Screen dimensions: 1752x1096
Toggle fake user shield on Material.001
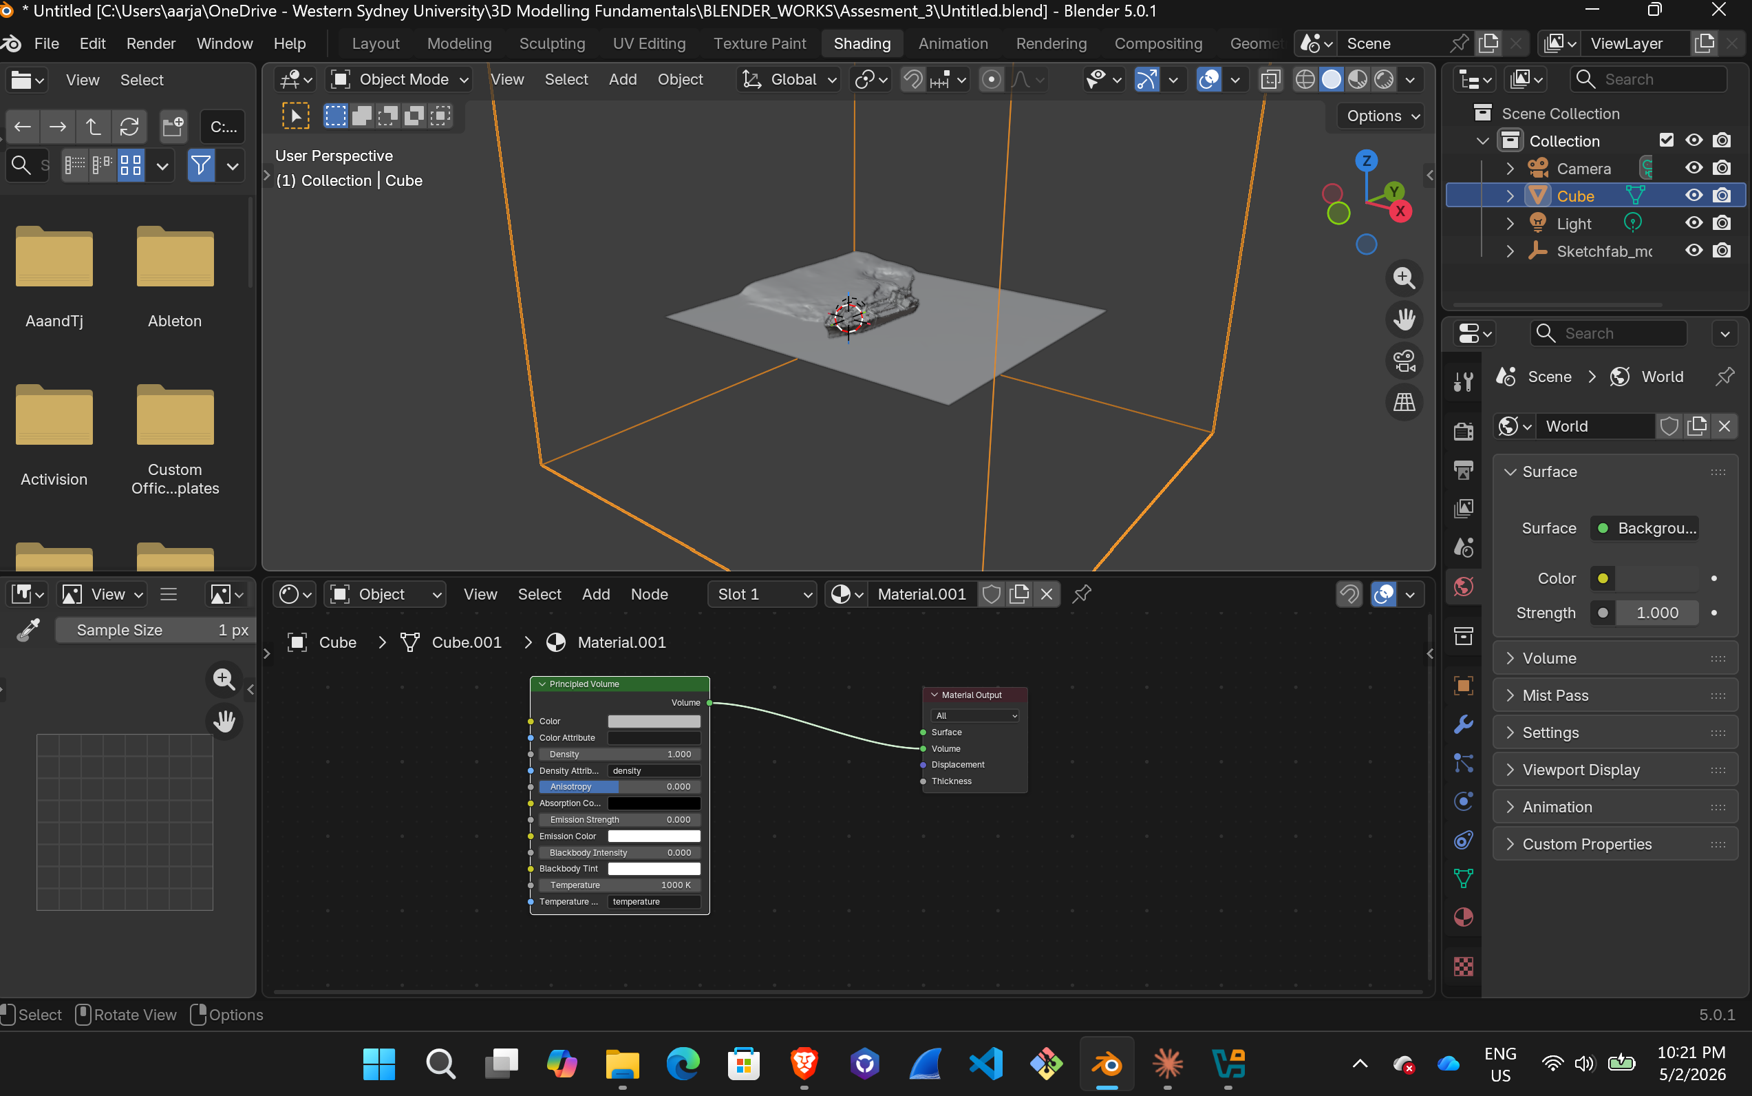point(991,594)
